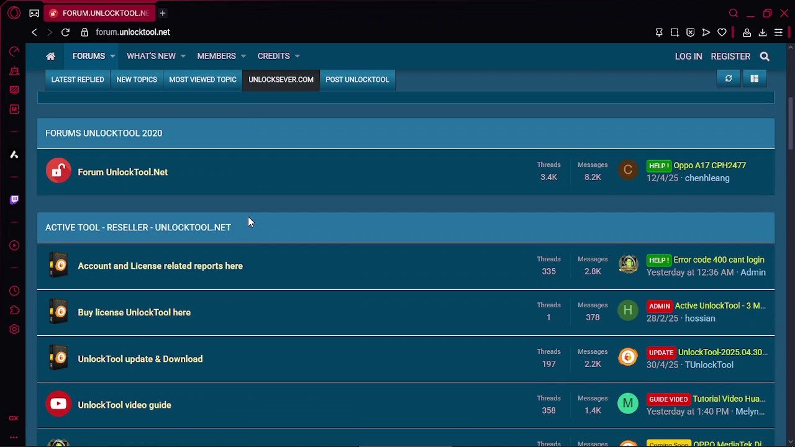
Task: Open the downloads icon in toolbar
Action: click(763, 32)
